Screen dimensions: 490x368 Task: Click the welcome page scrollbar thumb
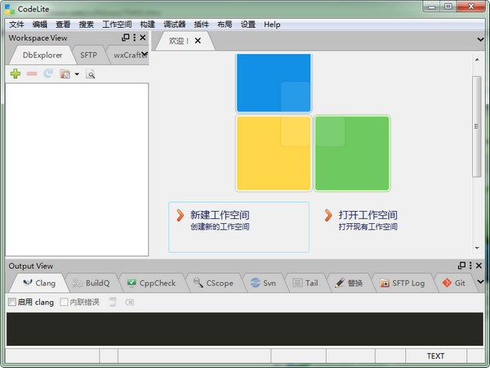click(477, 127)
